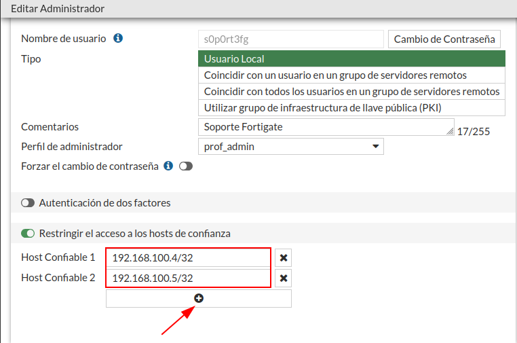Open Perfil de administrador dropdown
Screen dimensions: 517x343
click(x=291, y=147)
